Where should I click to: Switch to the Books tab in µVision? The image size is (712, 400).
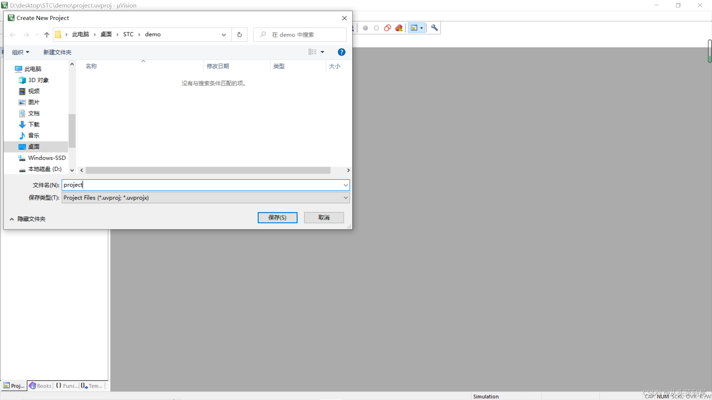(40, 386)
